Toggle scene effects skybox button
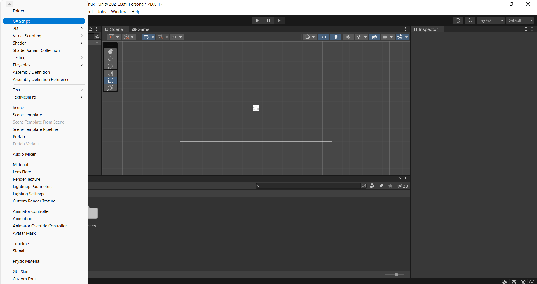537x284 pixels. 359,37
